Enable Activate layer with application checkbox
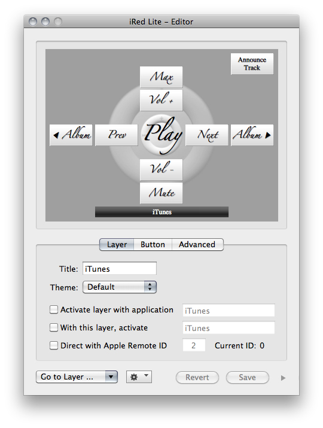This screenshot has height=428, width=323. 54,310
